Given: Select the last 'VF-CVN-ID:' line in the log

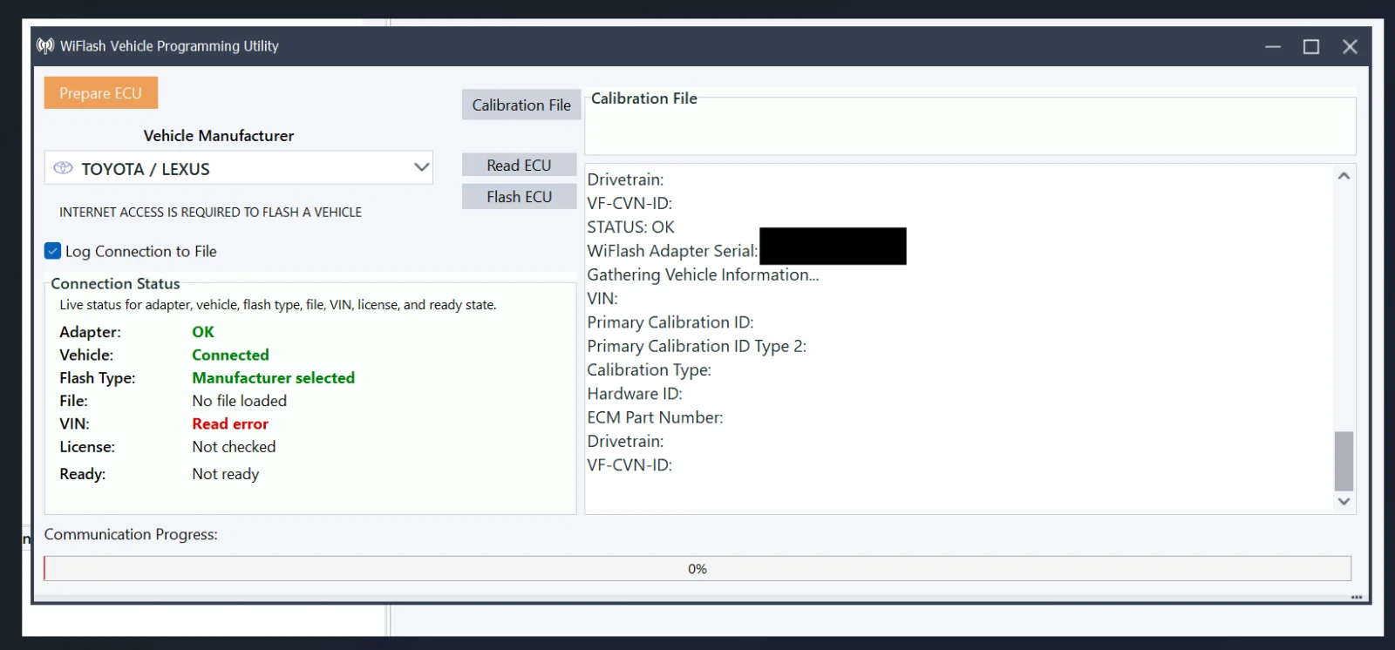Looking at the screenshot, I should coord(629,465).
